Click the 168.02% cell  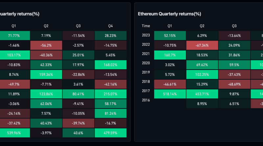pos(110,64)
